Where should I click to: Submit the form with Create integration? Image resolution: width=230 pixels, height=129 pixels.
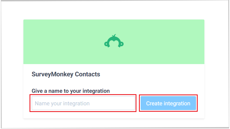[168, 103]
